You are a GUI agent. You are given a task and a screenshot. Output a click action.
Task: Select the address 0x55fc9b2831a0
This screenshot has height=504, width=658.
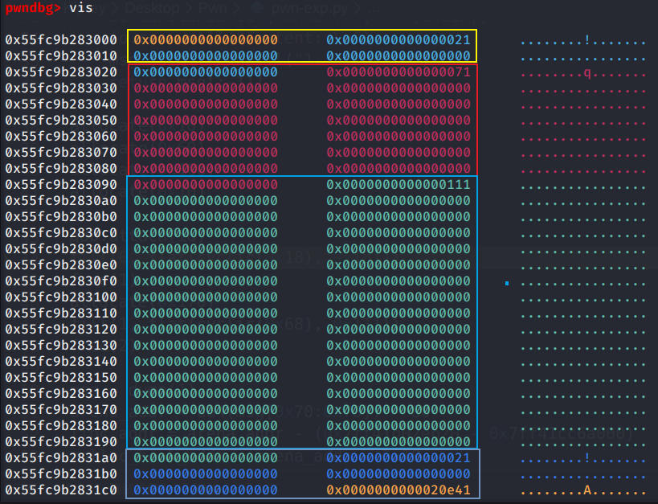point(61,457)
